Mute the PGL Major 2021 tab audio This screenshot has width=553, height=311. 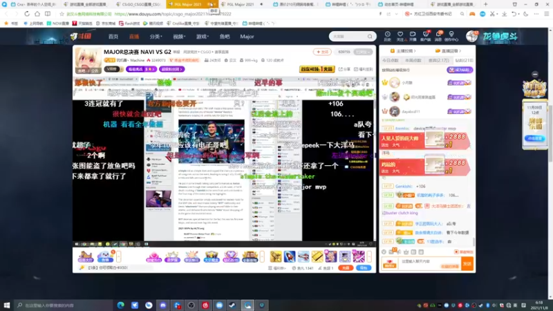click(210, 4)
